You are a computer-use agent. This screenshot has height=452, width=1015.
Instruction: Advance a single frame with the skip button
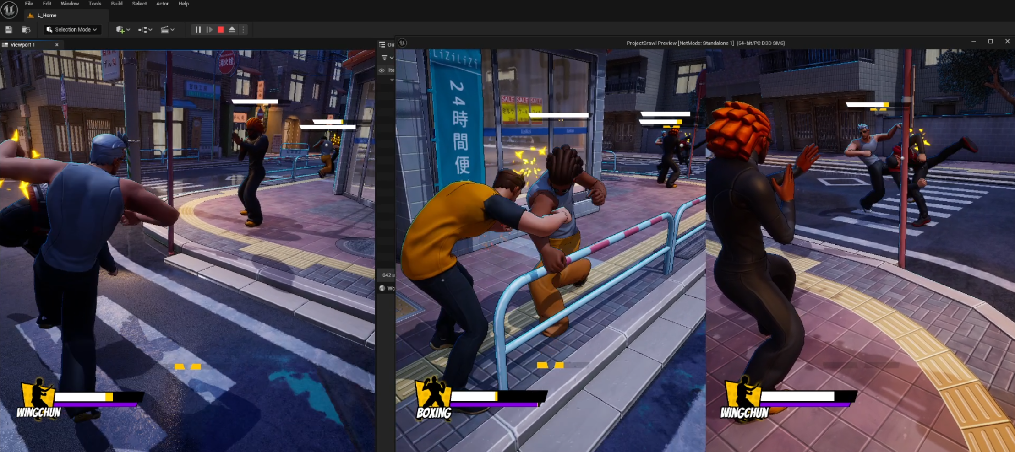point(209,30)
